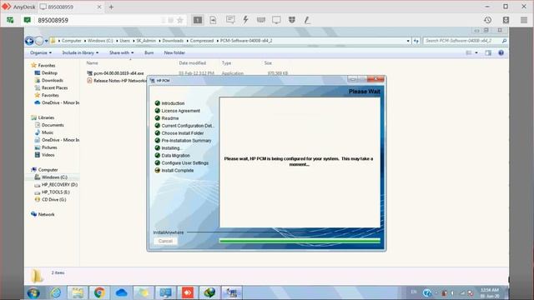Open AnyDesk icon in remote taskbar

tap(187, 292)
